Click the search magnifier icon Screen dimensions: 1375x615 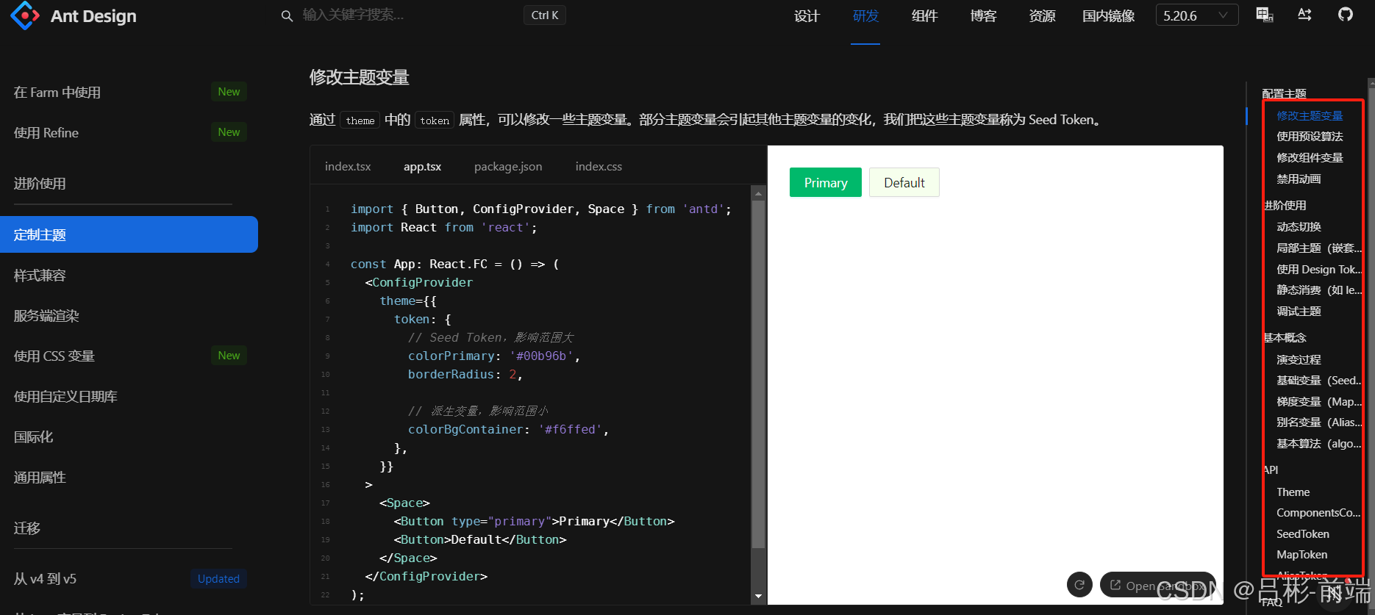pos(287,15)
